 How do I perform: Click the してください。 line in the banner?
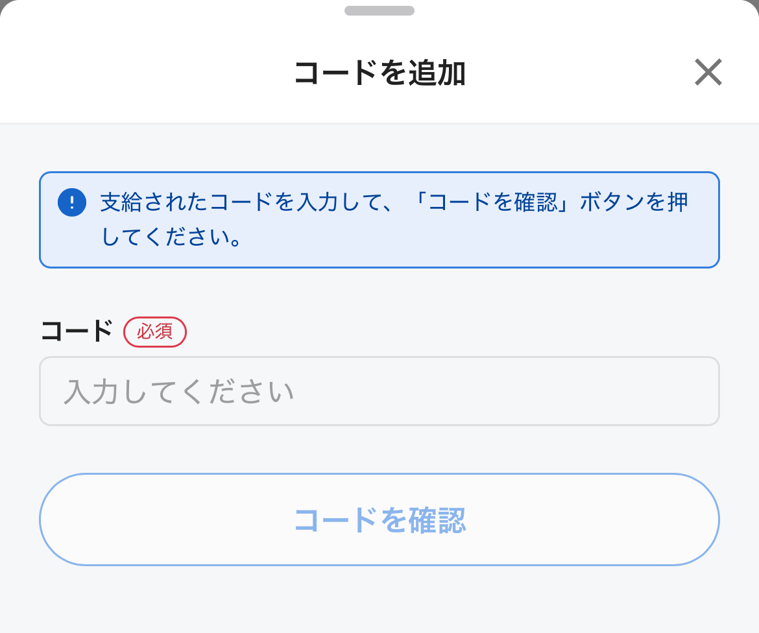point(172,237)
